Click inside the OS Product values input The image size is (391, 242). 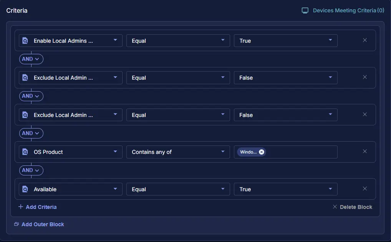(302, 152)
